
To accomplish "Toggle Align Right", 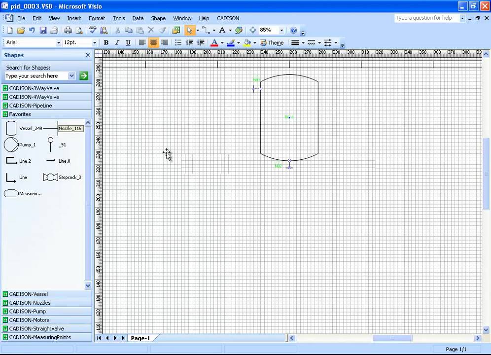I will (164, 42).
